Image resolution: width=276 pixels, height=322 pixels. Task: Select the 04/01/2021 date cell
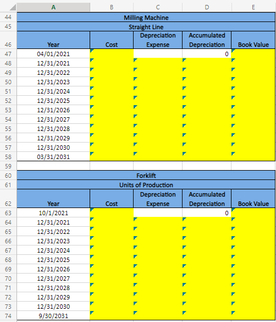(x=53, y=54)
